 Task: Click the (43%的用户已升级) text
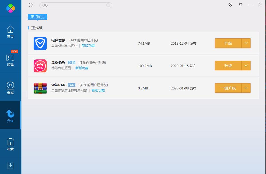pos(94,85)
